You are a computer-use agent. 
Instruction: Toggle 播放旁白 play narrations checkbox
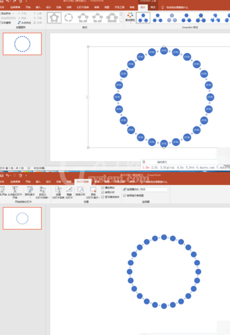(103, 188)
